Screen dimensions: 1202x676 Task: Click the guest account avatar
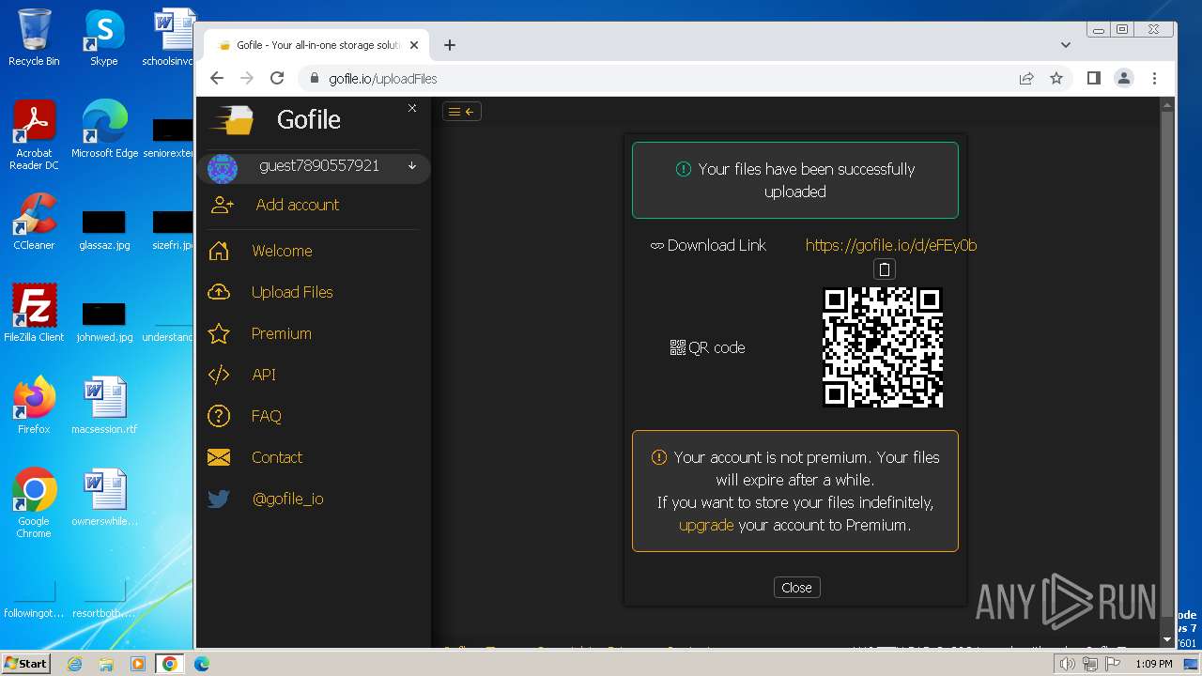point(223,168)
